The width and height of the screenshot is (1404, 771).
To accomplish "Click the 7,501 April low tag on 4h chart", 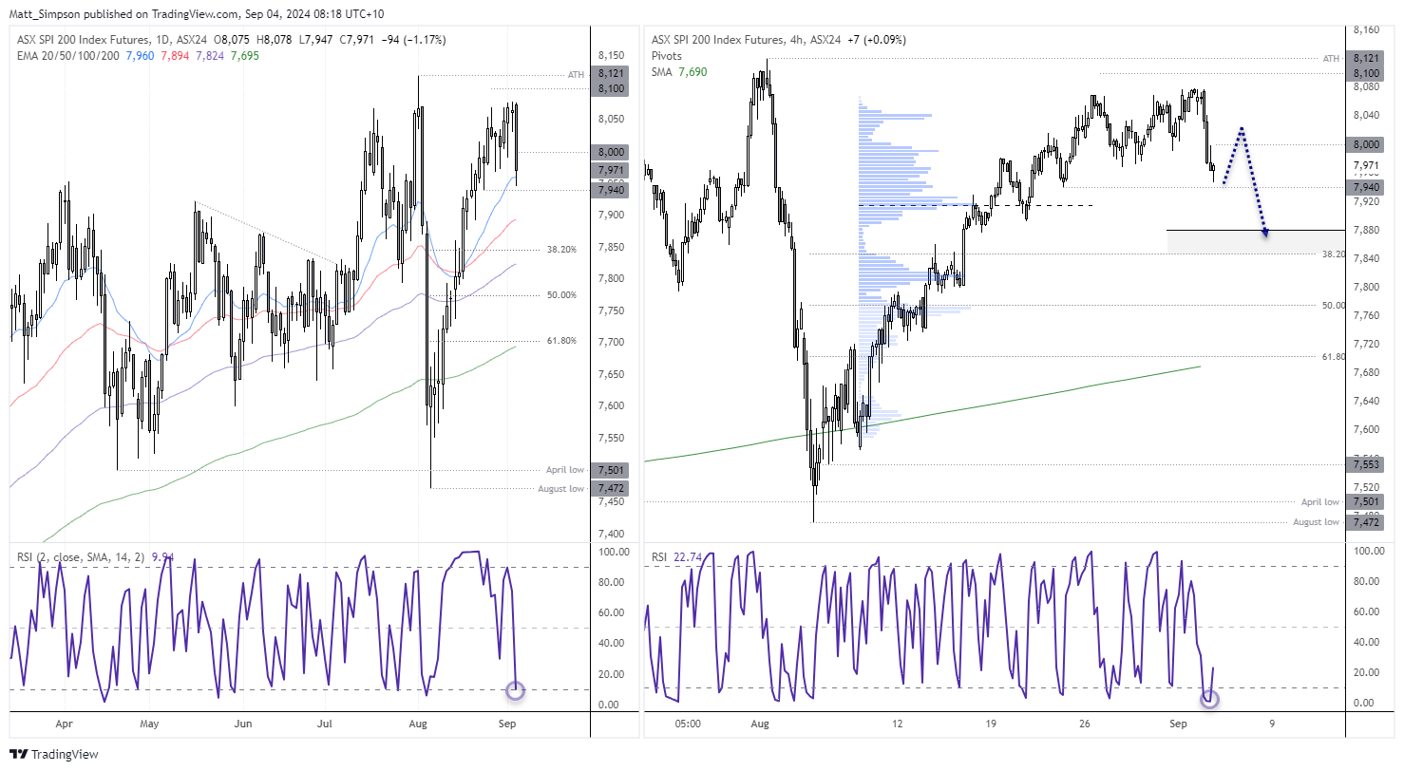I will pyautogui.click(x=1363, y=501).
